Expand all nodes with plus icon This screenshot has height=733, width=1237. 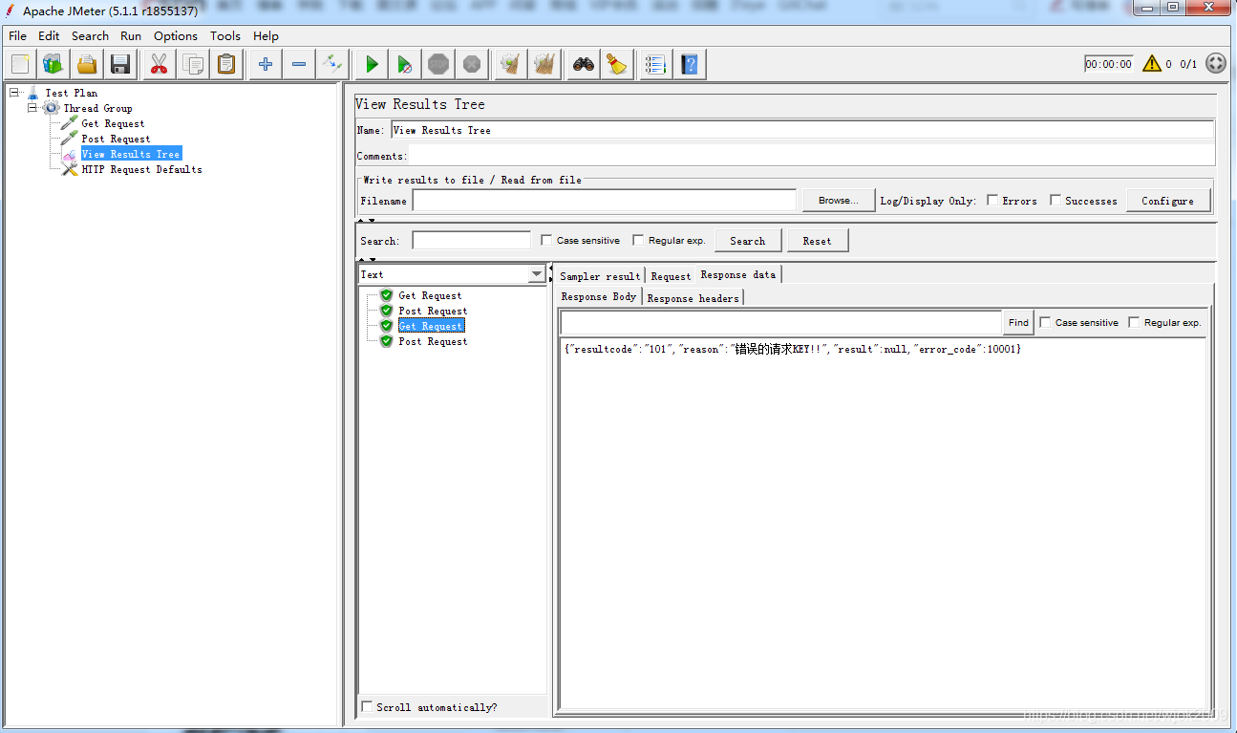coord(266,64)
